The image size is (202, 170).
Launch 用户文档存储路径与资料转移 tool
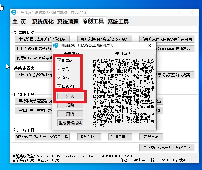point(104,39)
